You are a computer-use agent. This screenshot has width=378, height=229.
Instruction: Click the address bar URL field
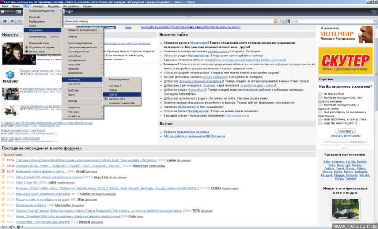point(167,21)
